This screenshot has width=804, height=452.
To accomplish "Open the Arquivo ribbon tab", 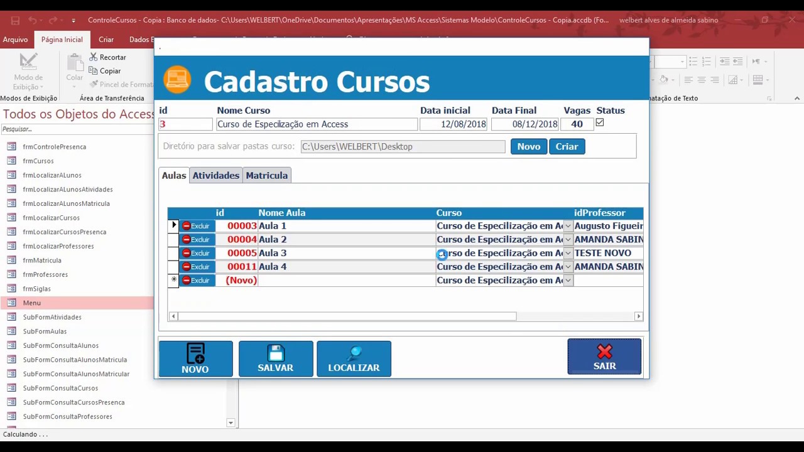I will point(15,40).
